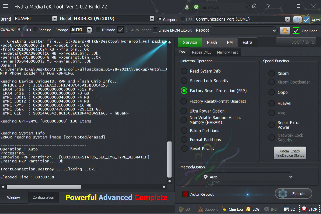Enable the Auto checkbox beside port
The width and height of the screenshot is (321, 214).
tap(306, 20)
